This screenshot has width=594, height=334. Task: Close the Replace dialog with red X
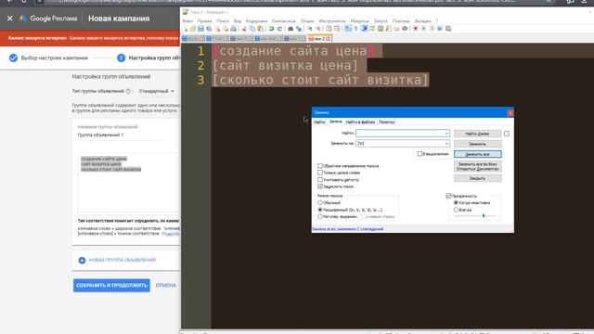pyautogui.click(x=510, y=113)
